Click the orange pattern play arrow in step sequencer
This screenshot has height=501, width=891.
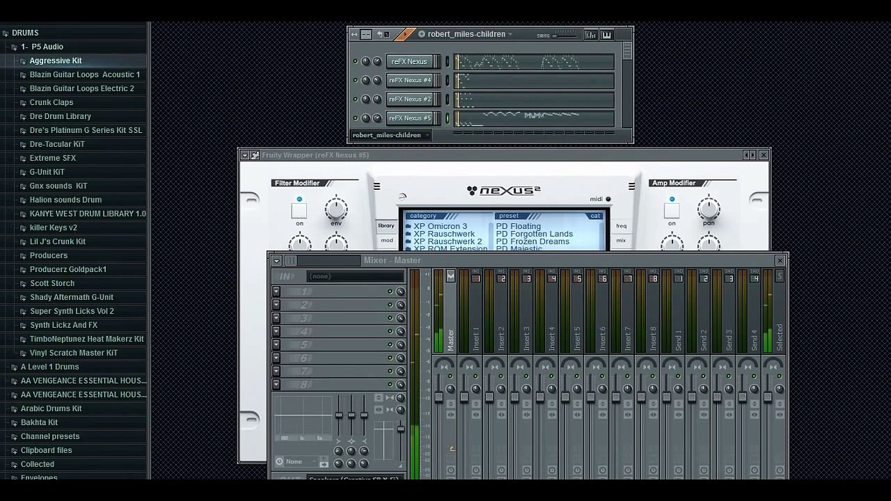tap(405, 34)
